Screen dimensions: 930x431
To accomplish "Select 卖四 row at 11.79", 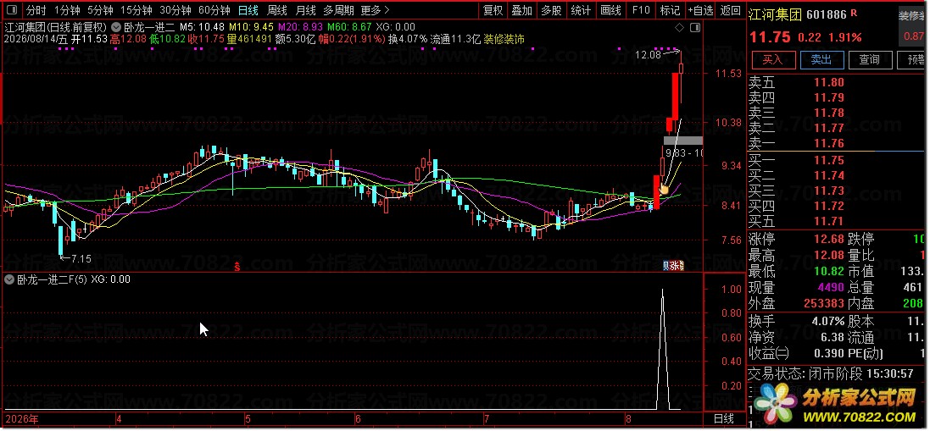I will click(x=836, y=97).
